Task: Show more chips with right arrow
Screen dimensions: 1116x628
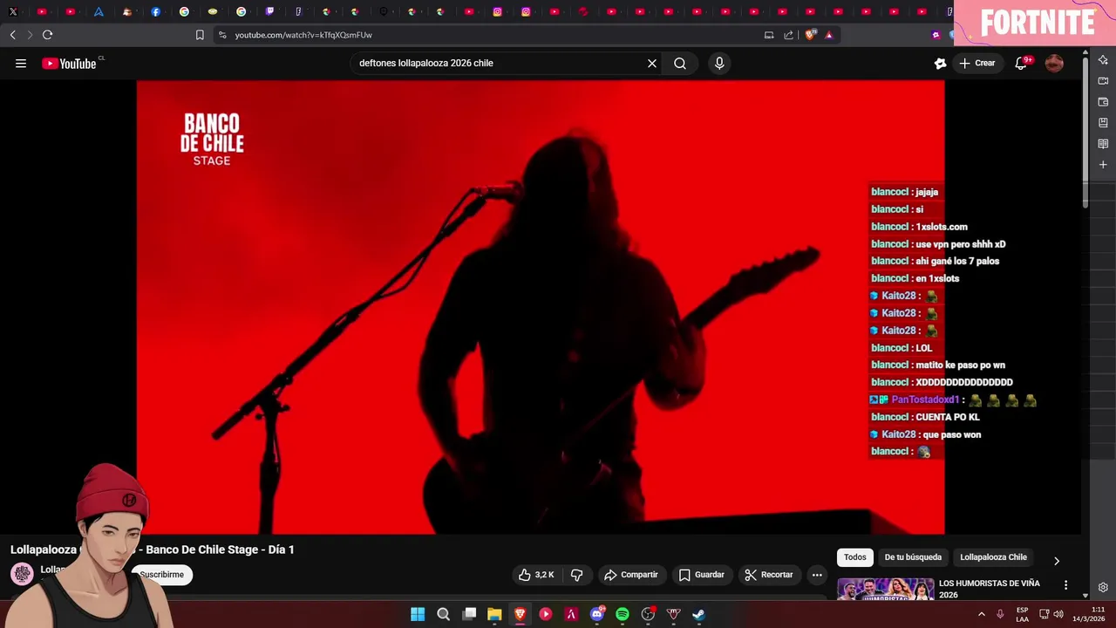Action: (x=1056, y=560)
